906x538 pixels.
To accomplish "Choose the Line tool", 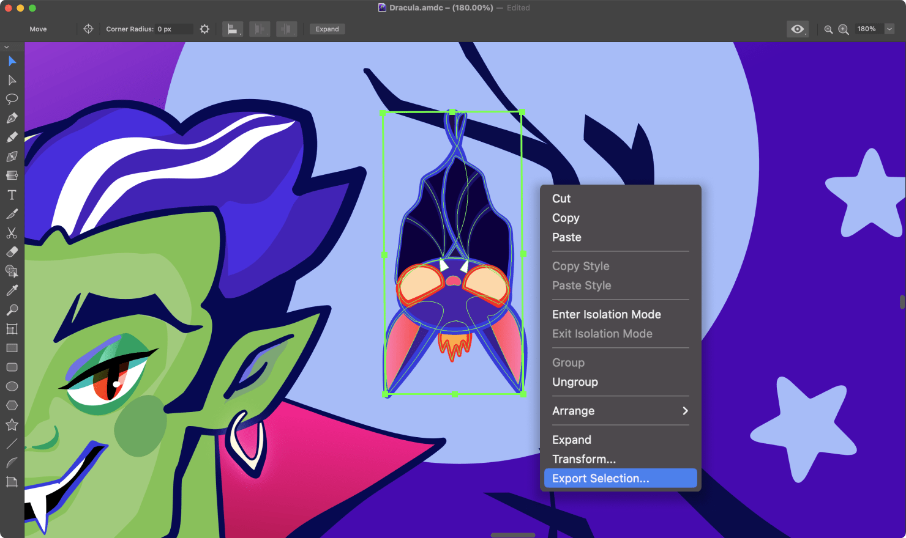I will [12, 444].
